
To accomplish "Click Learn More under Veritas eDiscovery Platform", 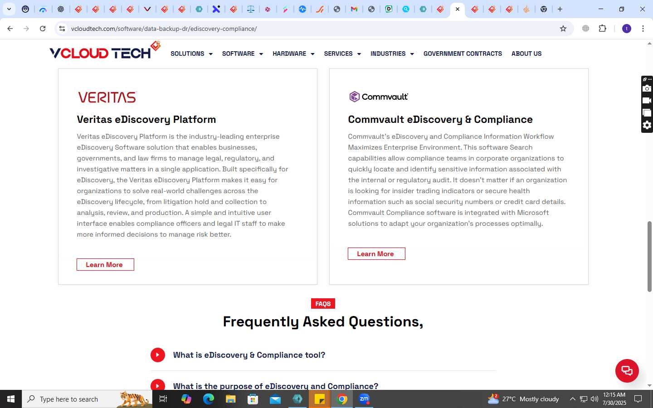I will [x=105, y=265].
